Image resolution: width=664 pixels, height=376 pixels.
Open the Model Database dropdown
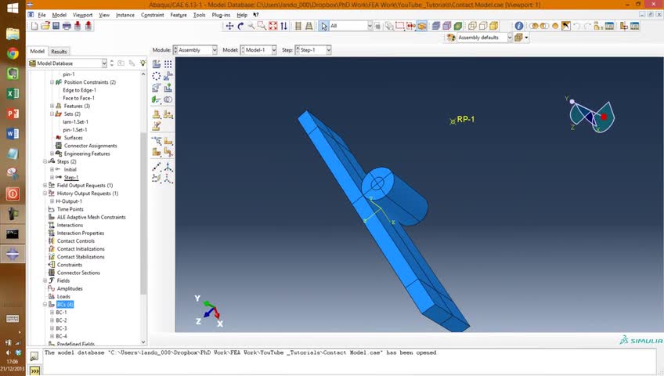[68, 63]
